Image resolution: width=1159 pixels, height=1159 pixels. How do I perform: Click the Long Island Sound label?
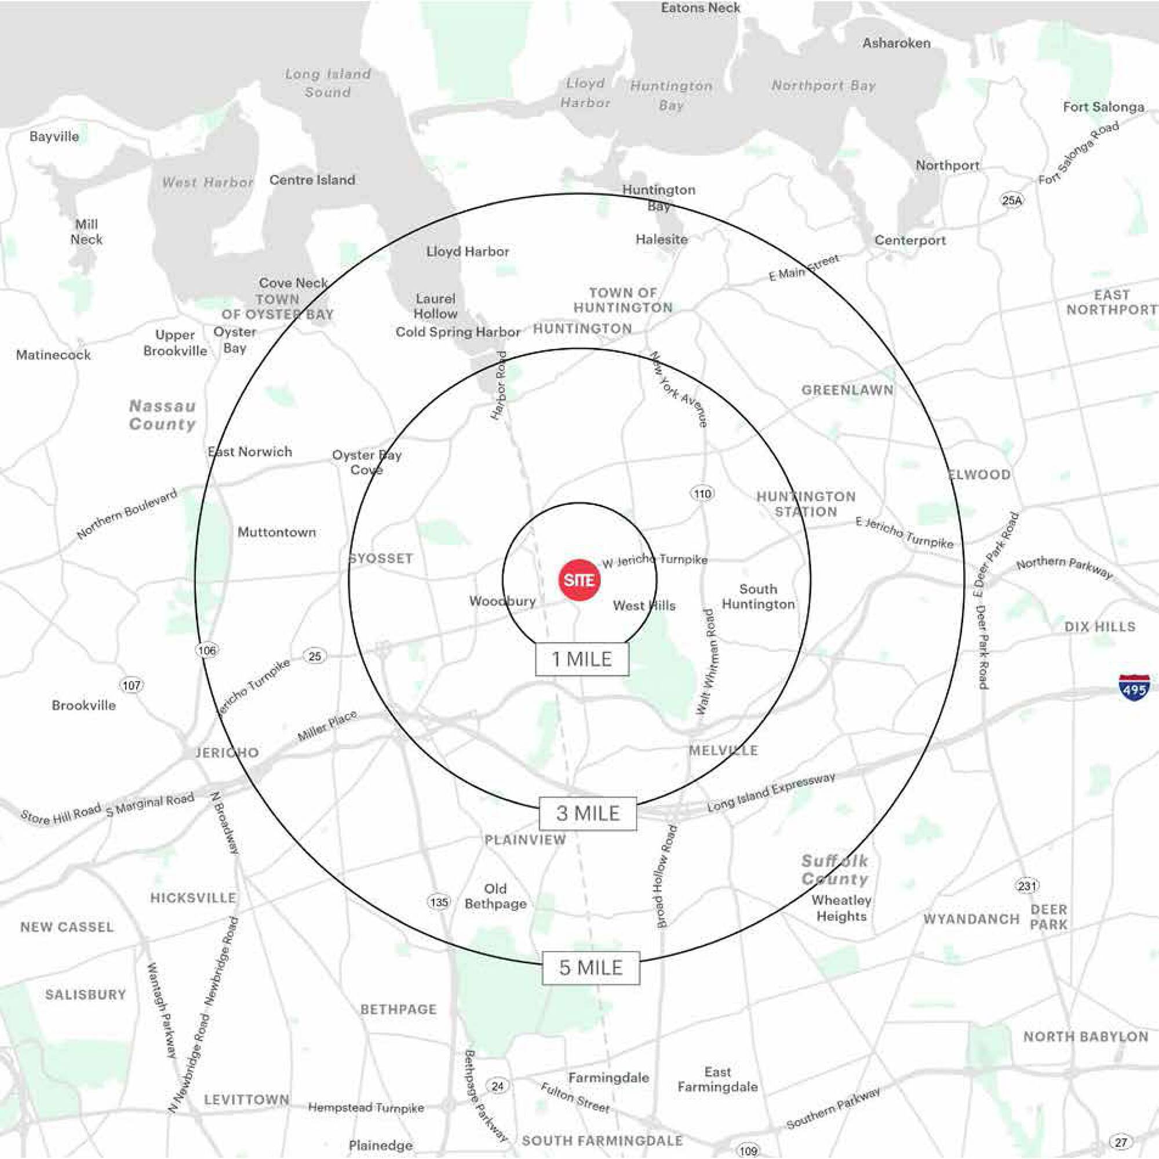327,83
